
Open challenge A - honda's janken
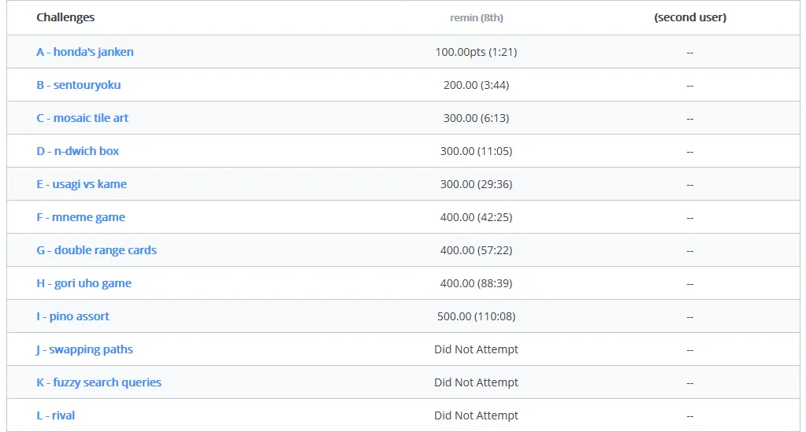85,52
